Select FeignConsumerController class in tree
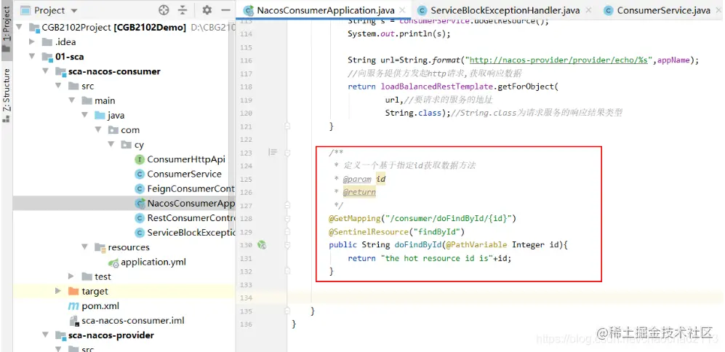 click(191, 188)
